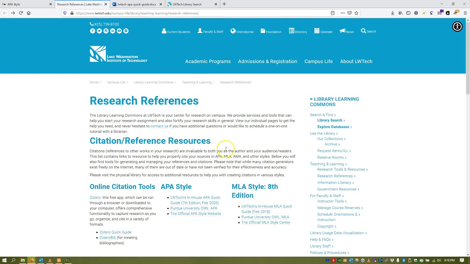Open the International link
The height and width of the screenshot is (264, 470).
click(x=242, y=32)
